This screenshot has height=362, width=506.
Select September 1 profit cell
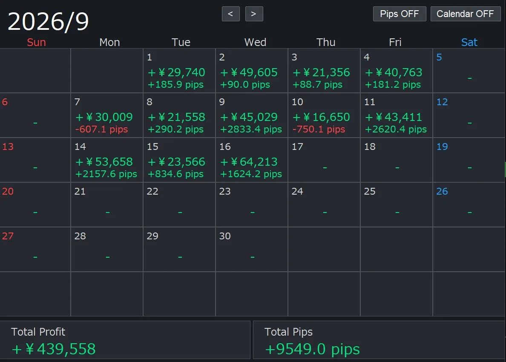click(179, 71)
